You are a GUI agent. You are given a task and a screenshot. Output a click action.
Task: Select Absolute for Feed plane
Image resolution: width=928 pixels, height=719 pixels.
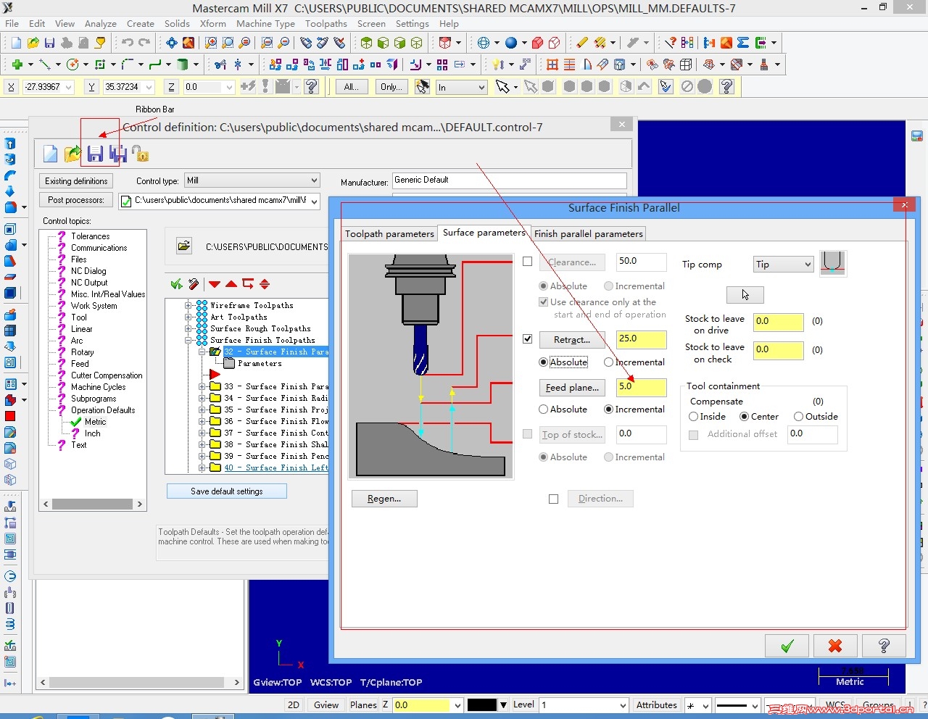coord(544,410)
